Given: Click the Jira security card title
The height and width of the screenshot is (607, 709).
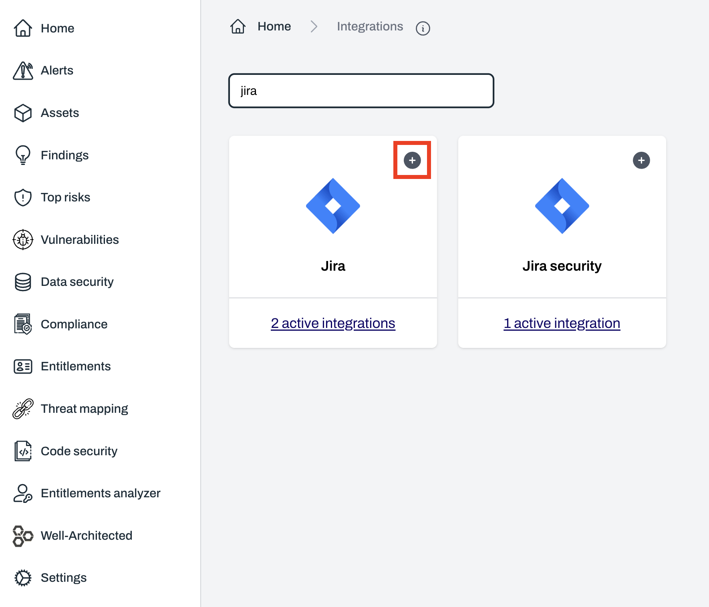Looking at the screenshot, I should pyautogui.click(x=562, y=266).
